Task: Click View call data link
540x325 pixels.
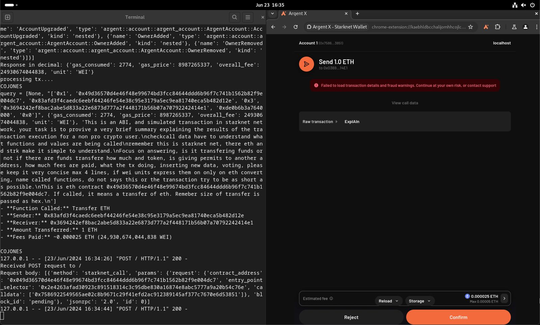Action: (405, 103)
